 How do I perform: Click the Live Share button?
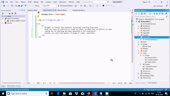click(158, 6)
